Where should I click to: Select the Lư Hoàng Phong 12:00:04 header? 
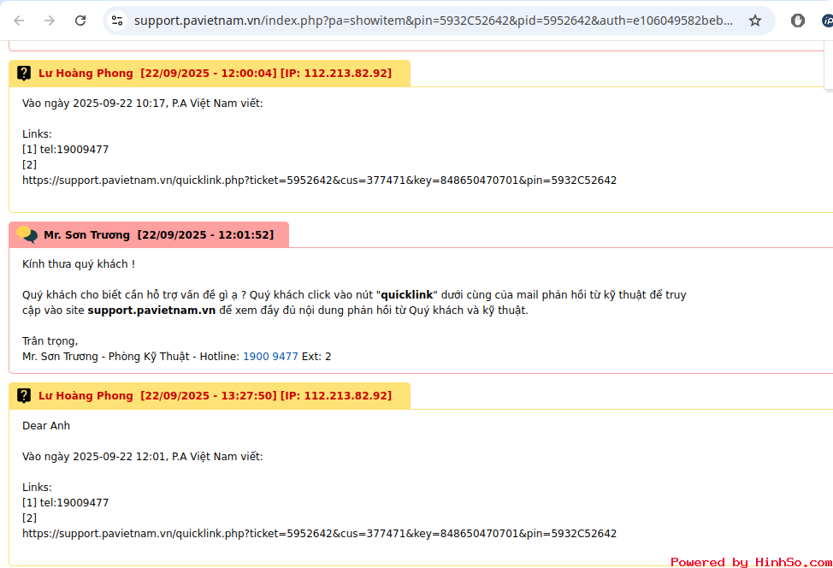click(x=214, y=74)
